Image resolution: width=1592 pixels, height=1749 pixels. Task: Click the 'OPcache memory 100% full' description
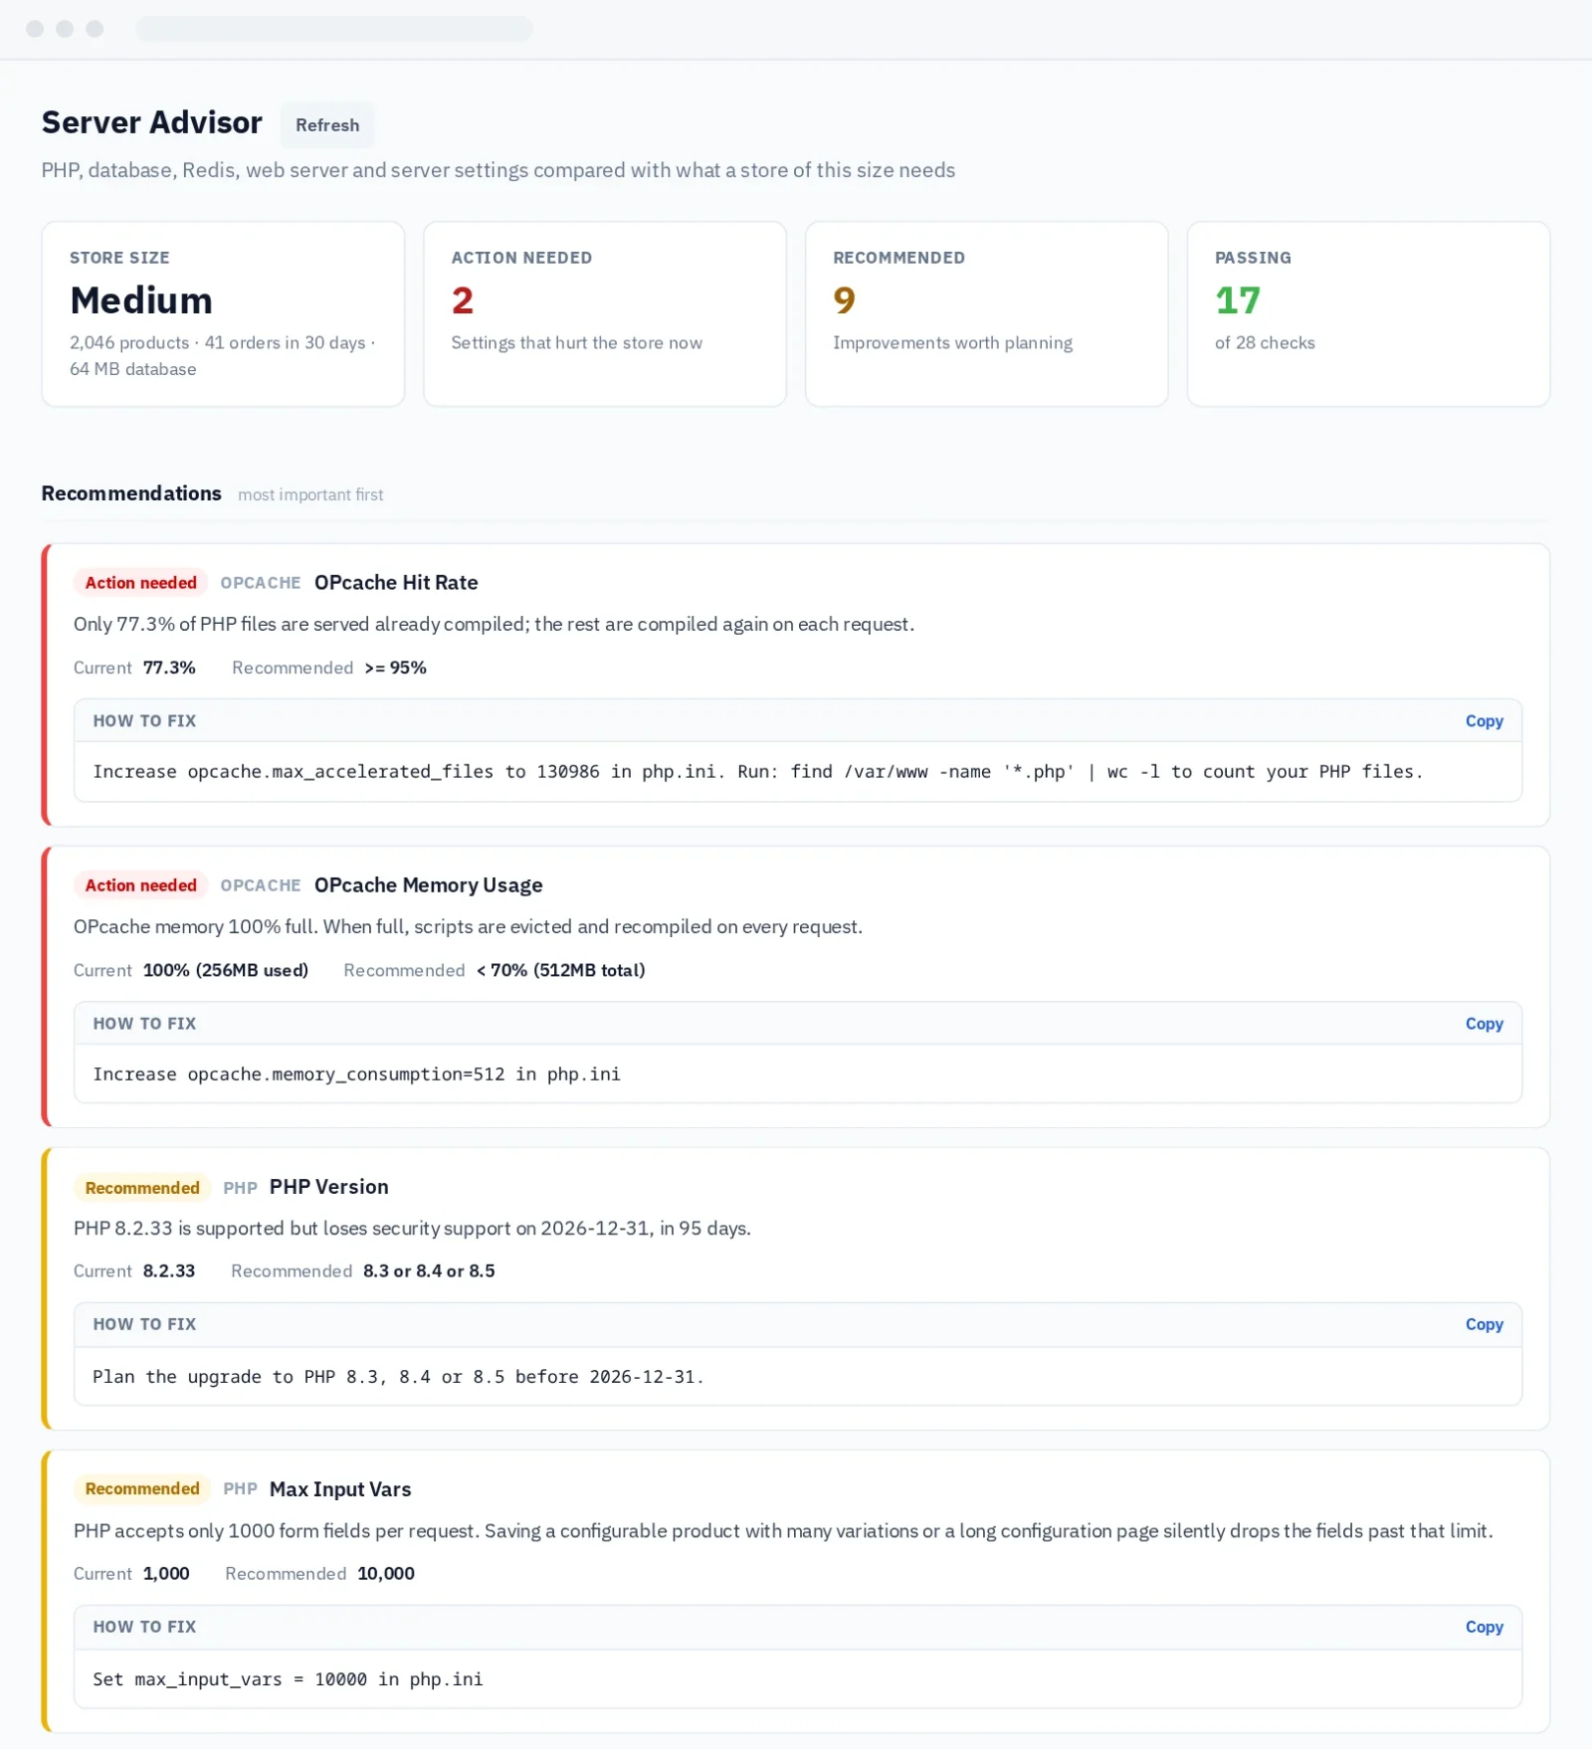(468, 926)
